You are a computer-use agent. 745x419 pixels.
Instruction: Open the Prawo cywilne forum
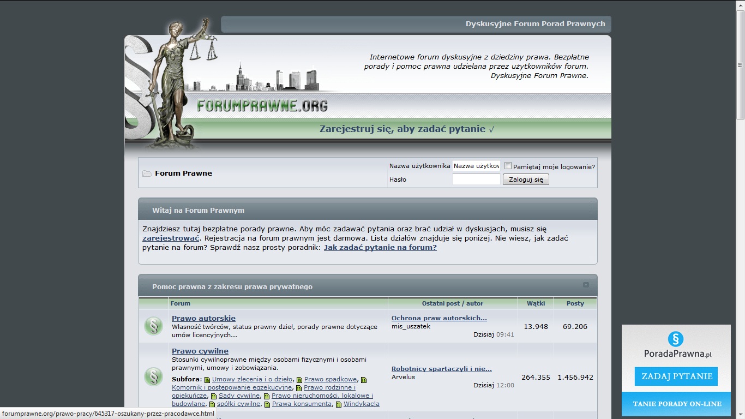tap(200, 351)
